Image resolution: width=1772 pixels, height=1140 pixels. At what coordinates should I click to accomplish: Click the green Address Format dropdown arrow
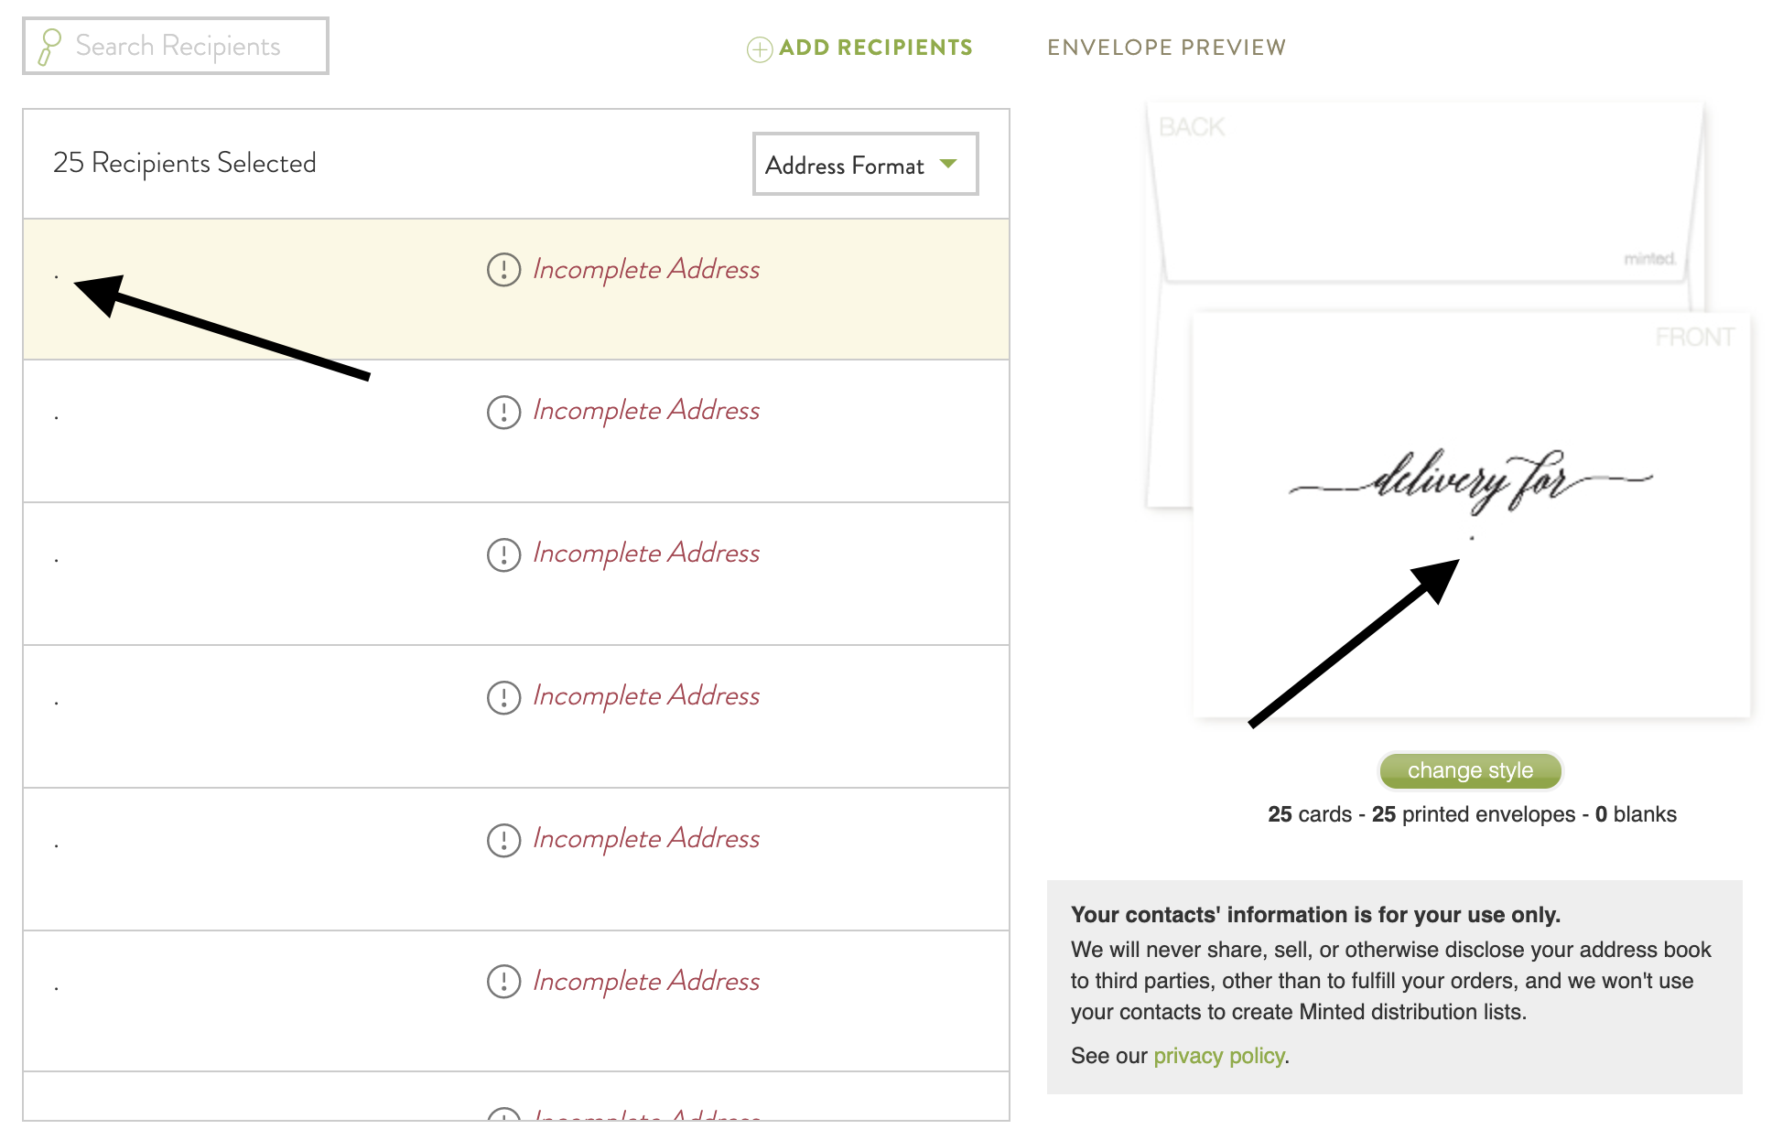click(x=948, y=164)
